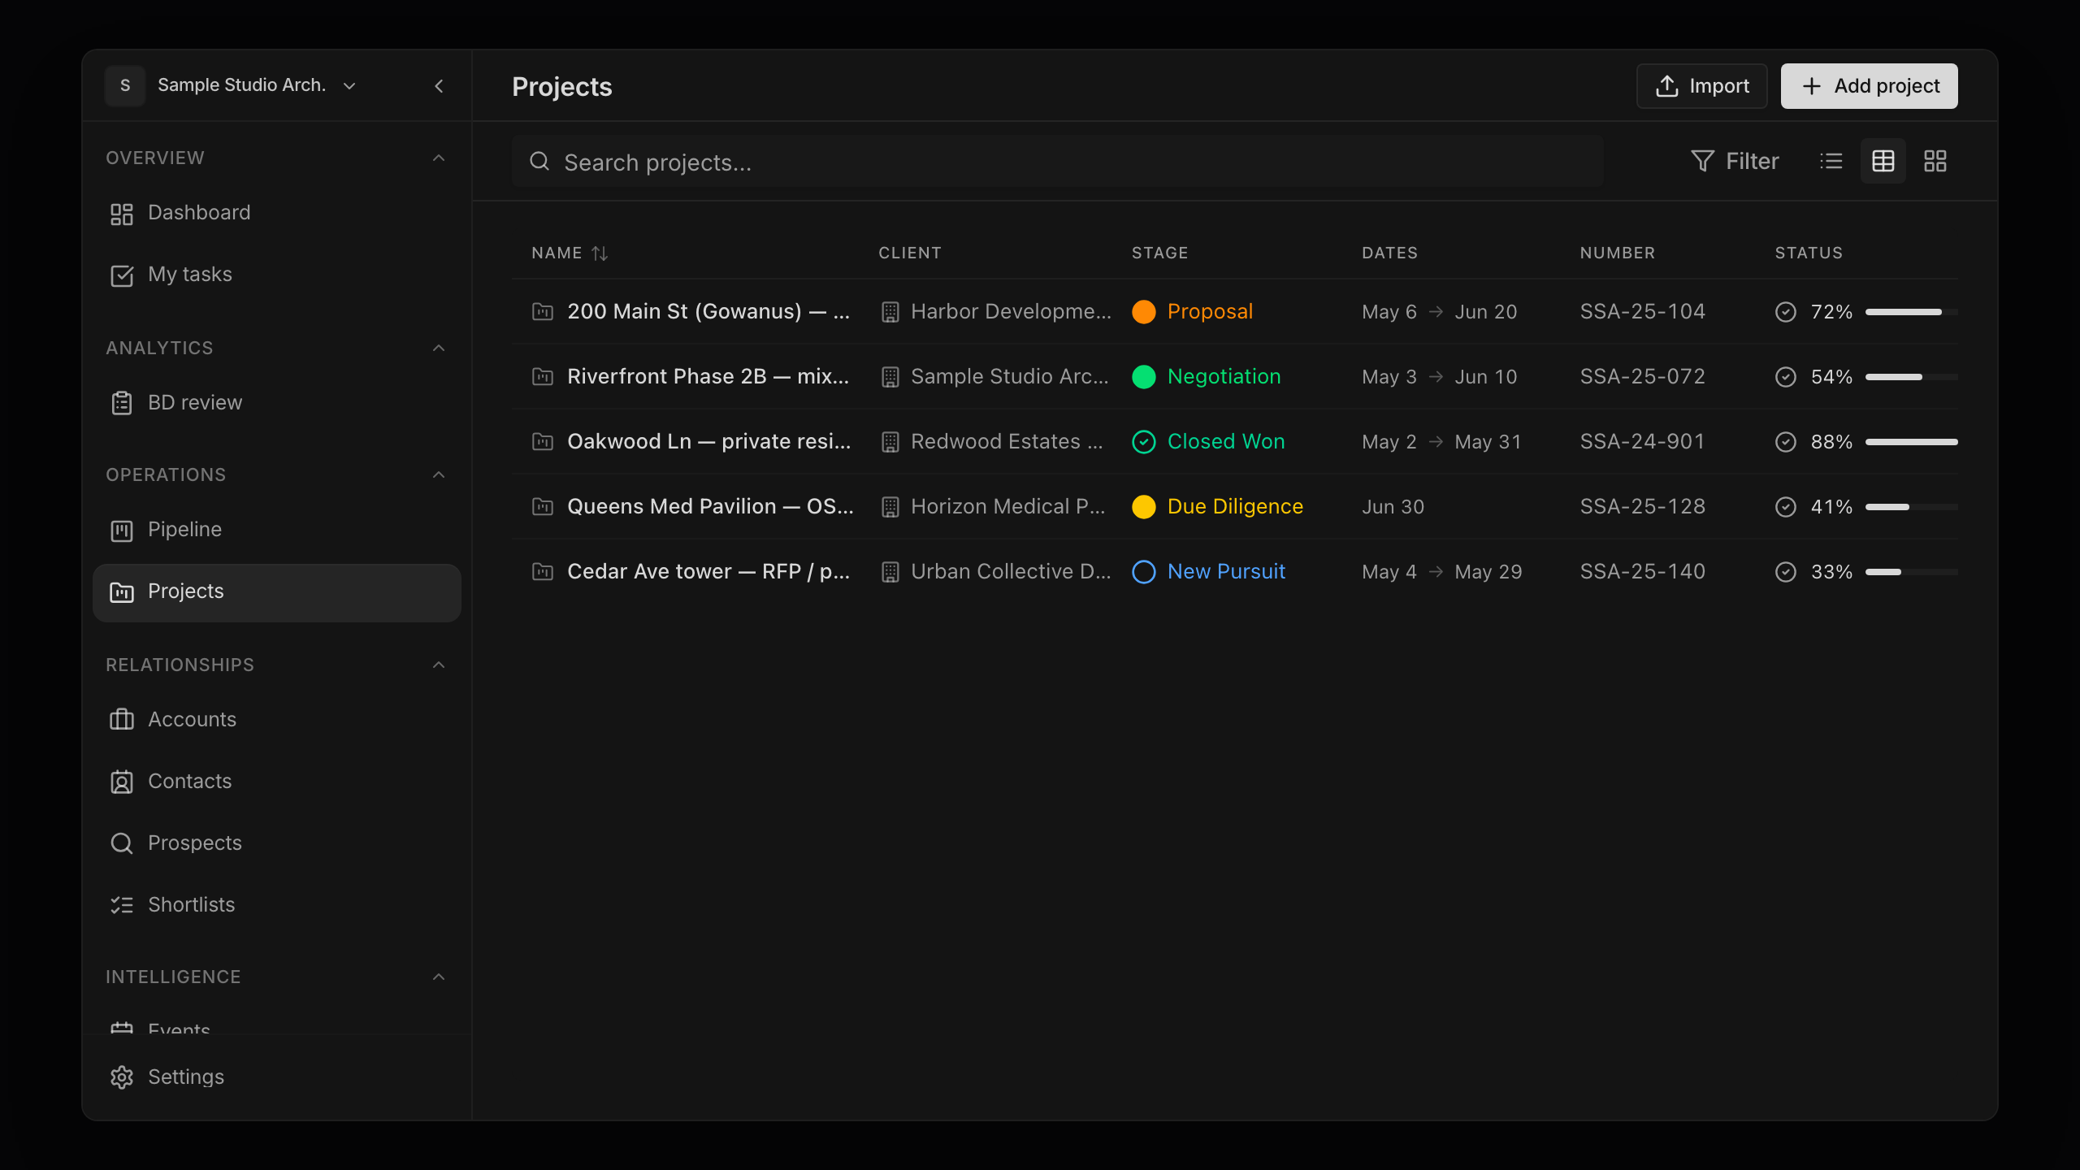Click the folder icon of Cedar Ave tower row

coord(543,571)
